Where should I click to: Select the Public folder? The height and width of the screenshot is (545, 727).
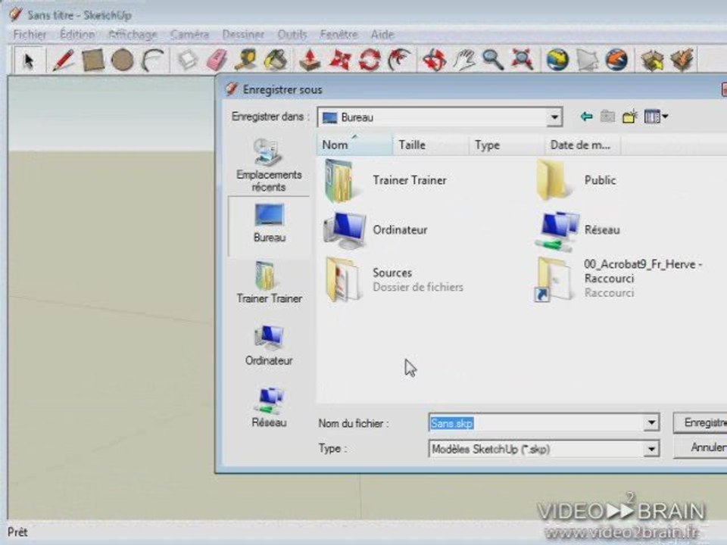(x=576, y=181)
